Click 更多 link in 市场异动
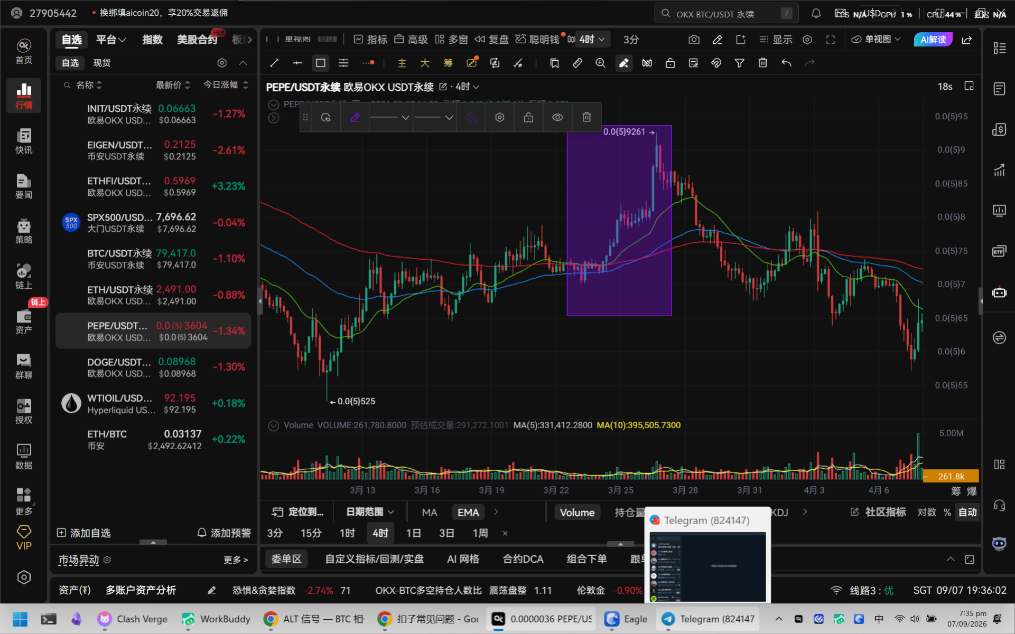The width and height of the screenshot is (1015, 634). (x=236, y=560)
